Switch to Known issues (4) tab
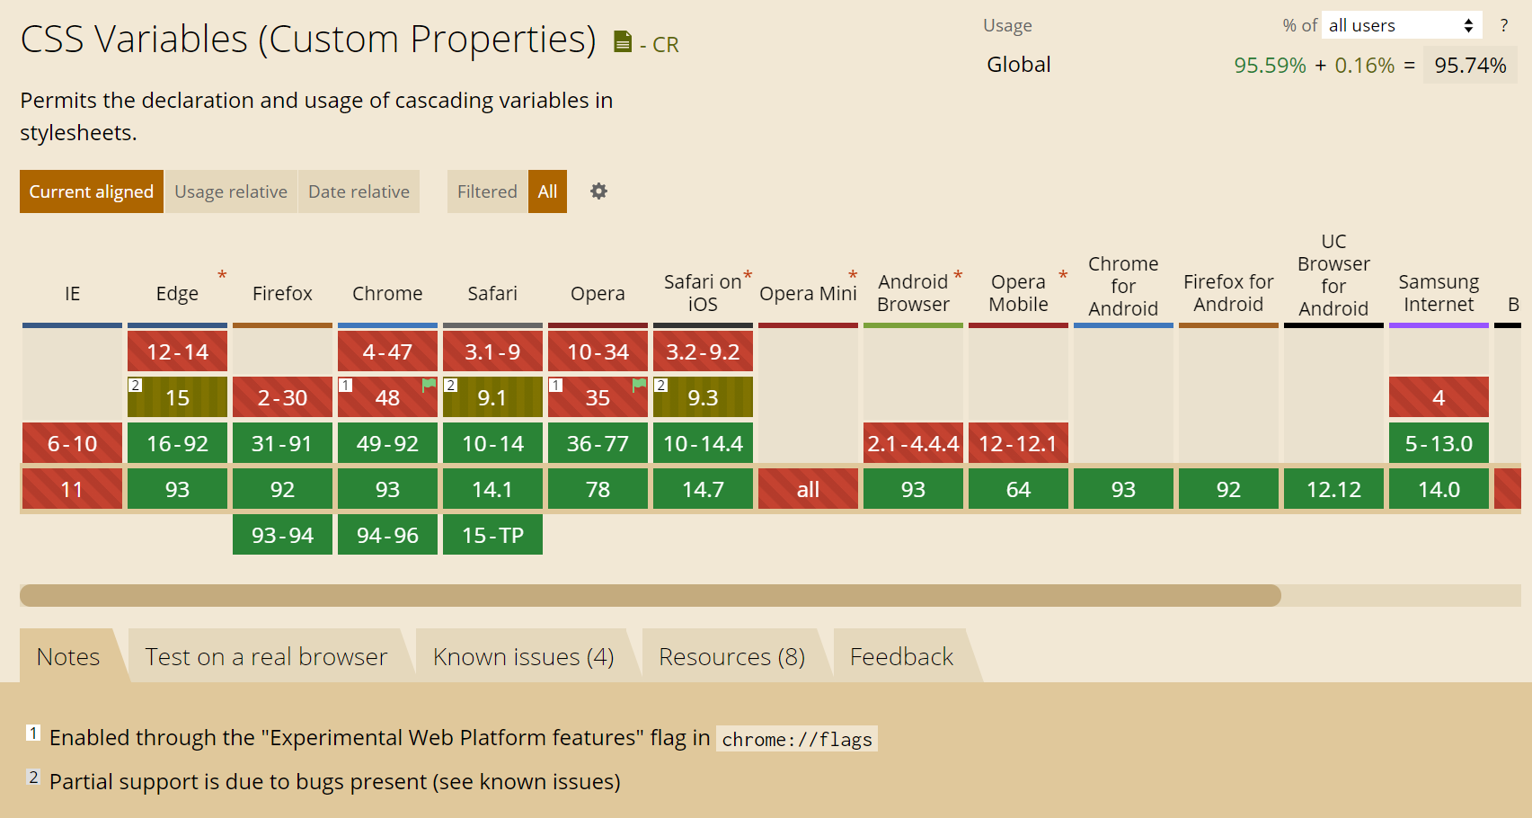This screenshot has width=1532, height=818. (523, 656)
